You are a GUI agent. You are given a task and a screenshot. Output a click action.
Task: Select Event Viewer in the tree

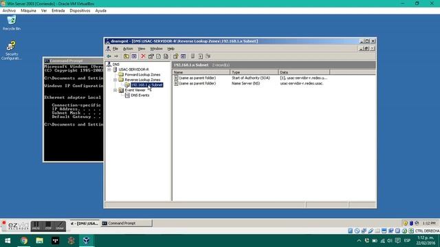[x=135, y=90]
